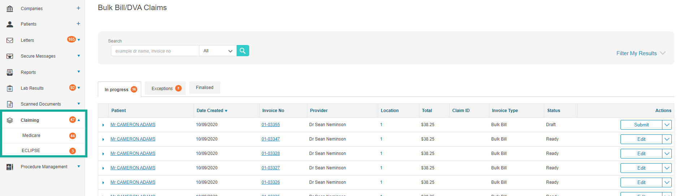Expand row details for invoice 01-03328
Viewport: 679px width, 196px height.
tap(103, 154)
